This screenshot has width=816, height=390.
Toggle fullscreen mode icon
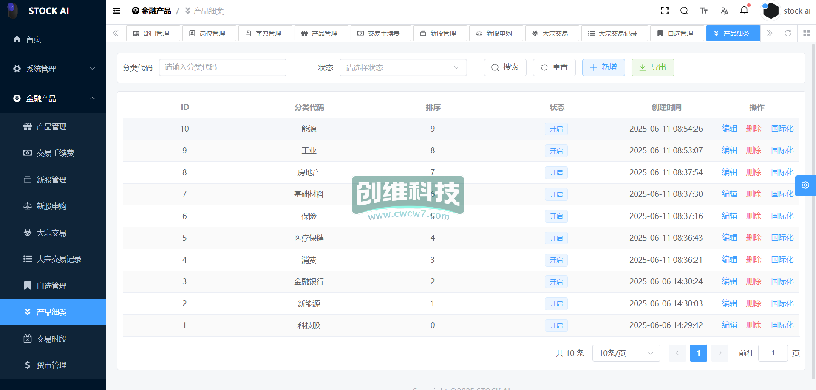point(665,11)
